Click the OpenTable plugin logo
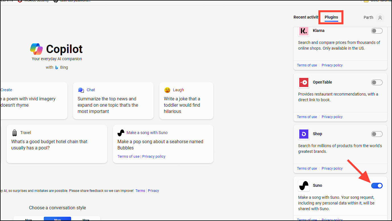Screen dimensions: 392x221 [304, 82]
